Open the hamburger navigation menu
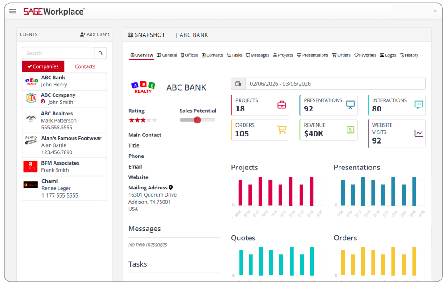 pos(12,11)
